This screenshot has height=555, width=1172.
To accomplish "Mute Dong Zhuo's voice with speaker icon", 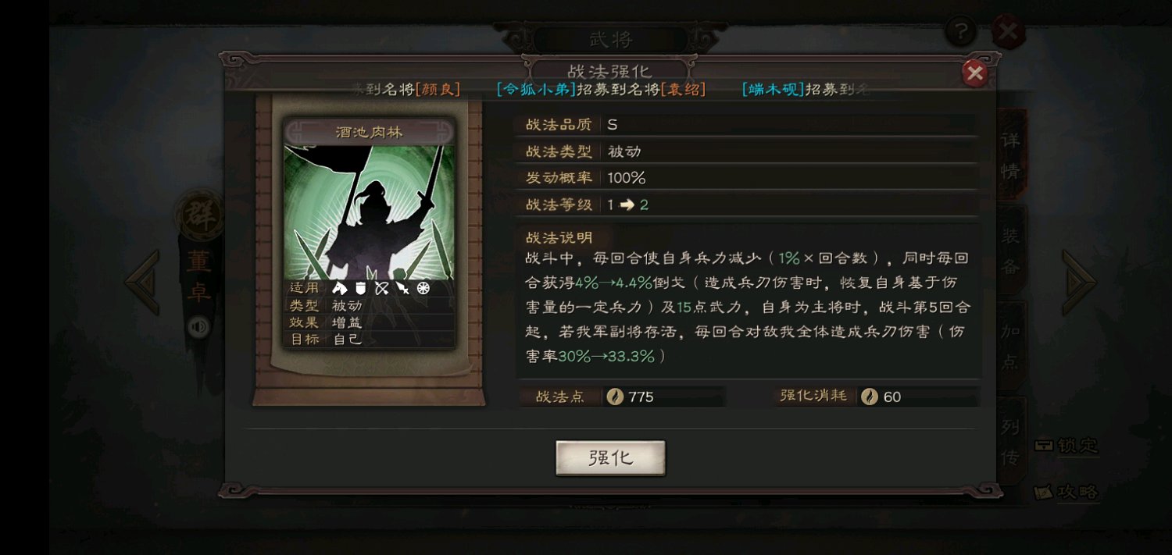I will tap(198, 326).
